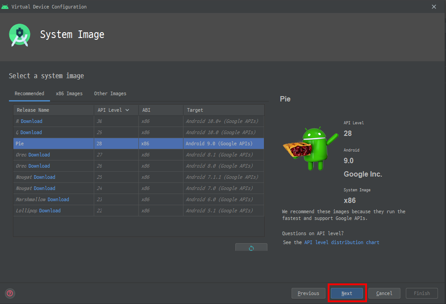Viewport: 446px width, 304px height.
Task: Click the ABI column header
Action: 161,110
